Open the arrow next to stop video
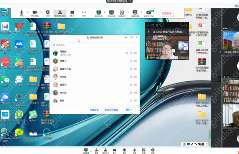Screen dimensions: 239x154 pos(40,12)
